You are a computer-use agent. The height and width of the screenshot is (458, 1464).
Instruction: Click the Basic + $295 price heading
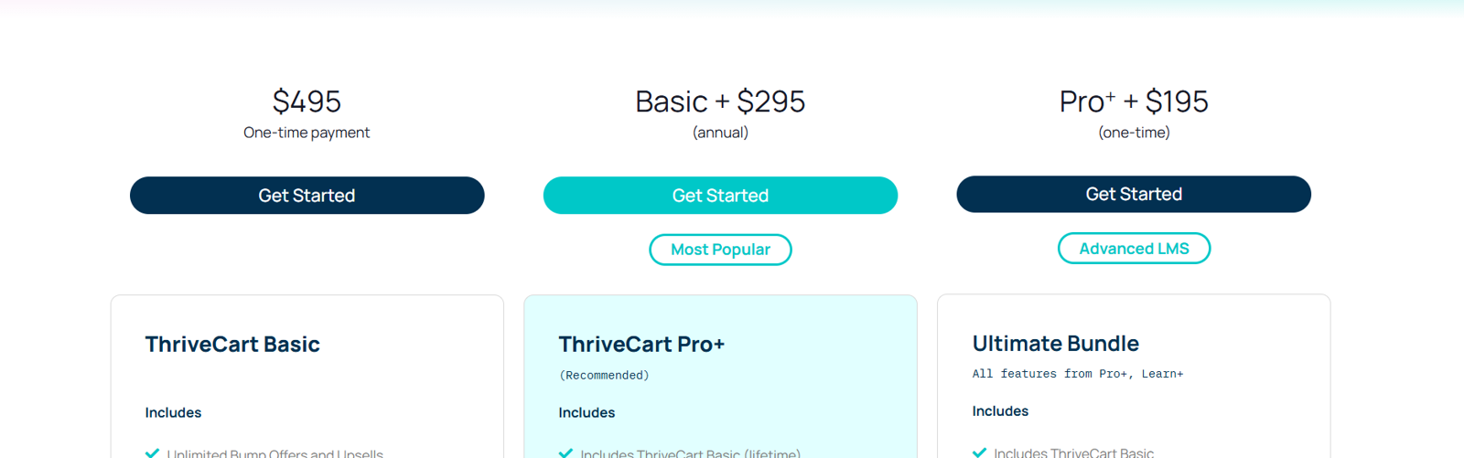click(x=720, y=101)
